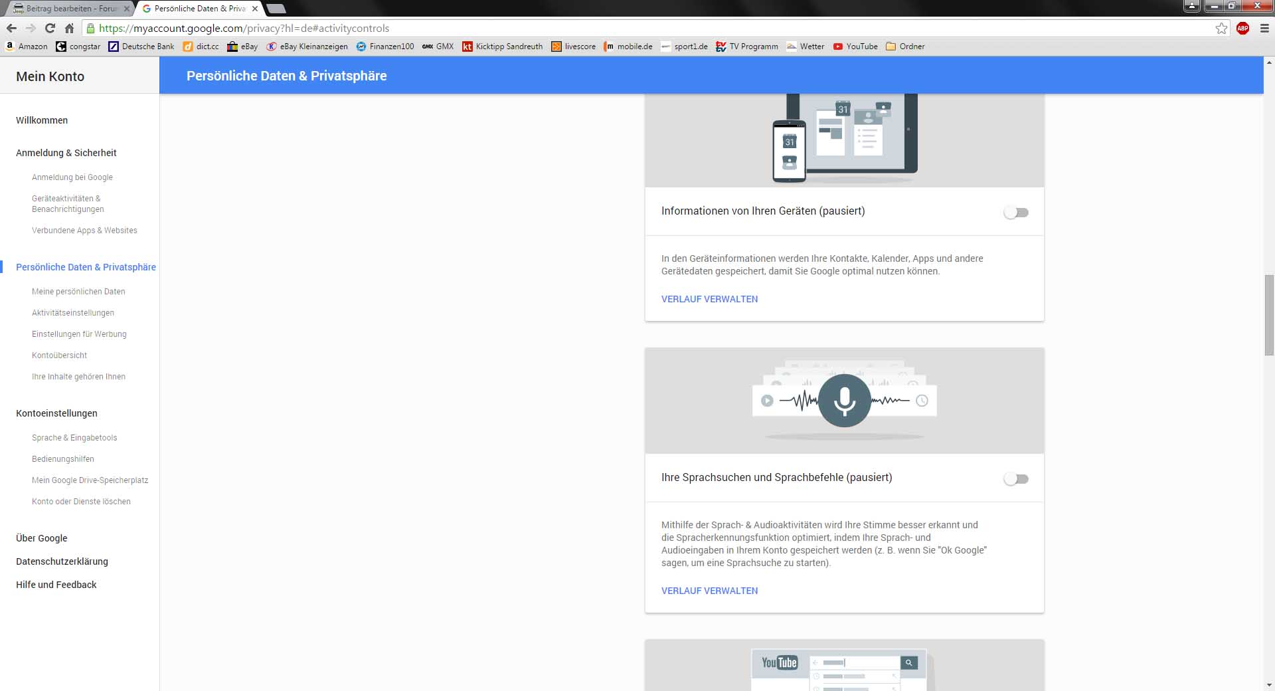The image size is (1275, 691).
Task: Enable Informationen von Ihren Geräten toggle
Action: 1016,213
